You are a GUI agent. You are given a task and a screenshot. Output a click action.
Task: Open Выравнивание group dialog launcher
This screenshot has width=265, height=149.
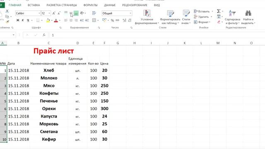click(x=99, y=28)
